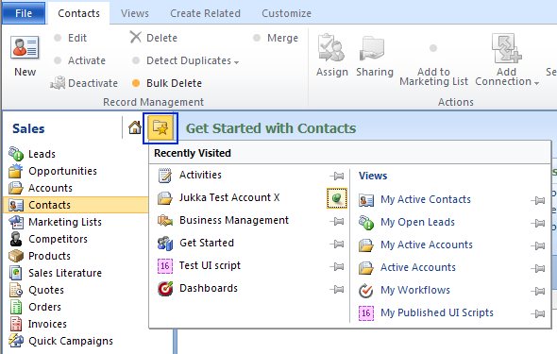
Task: Pin the Get Started recent item
Action: click(x=337, y=244)
